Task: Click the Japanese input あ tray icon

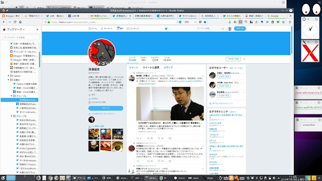Action: coord(231,178)
